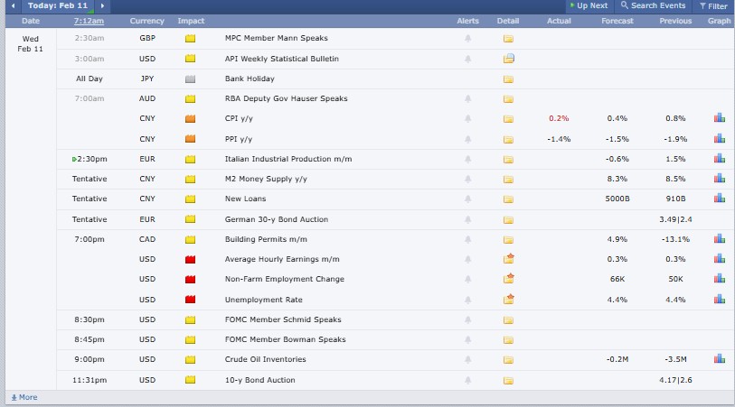This screenshot has width=735, height=407.
Task: Show the Building Permits m/m graph icon
Action: coord(720,239)
